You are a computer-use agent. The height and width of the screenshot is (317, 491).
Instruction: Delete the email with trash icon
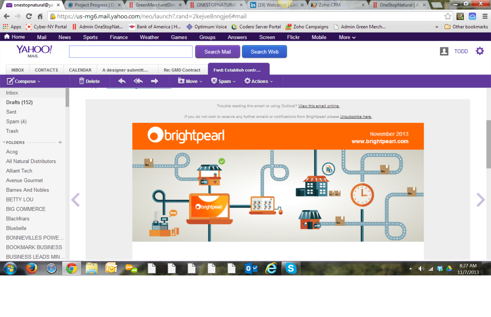[x=89, y=81]
